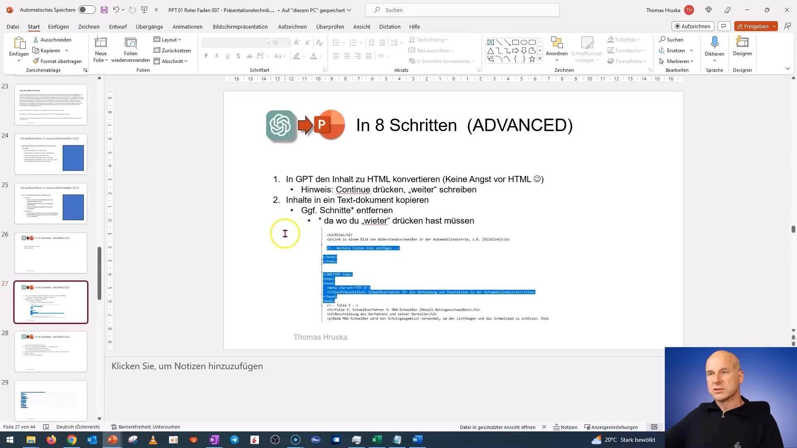This screenshot has width=797, height=448.
Task: Click the Einfügen paste icon
Action: click(x=19, y=43)
